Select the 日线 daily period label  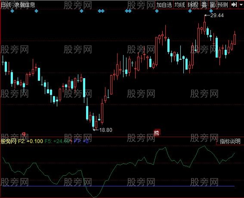point(6,5)
